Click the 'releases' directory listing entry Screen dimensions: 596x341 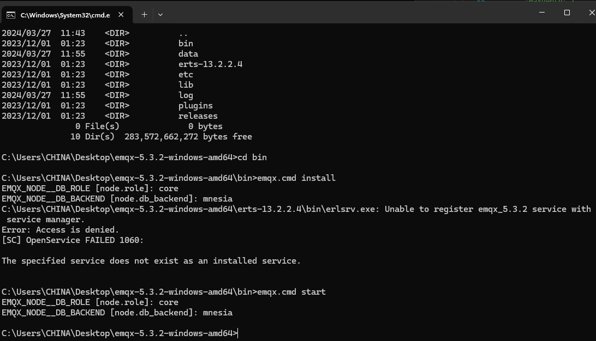tap(198, 116)
